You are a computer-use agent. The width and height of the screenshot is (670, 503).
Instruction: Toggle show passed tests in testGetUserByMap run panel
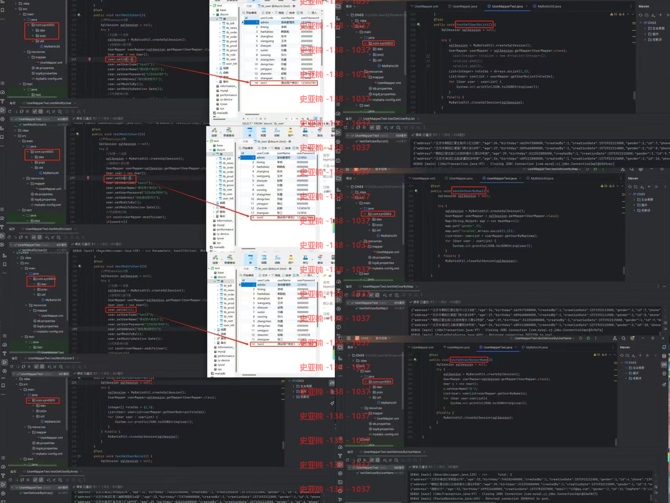(371, 295)
